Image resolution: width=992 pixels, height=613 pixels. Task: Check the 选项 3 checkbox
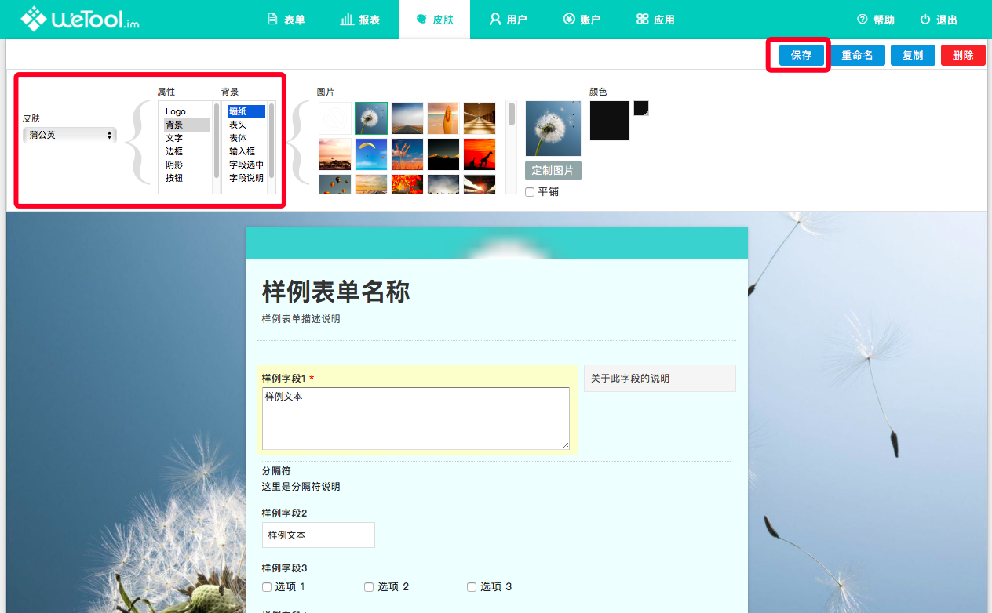[472, 587]
